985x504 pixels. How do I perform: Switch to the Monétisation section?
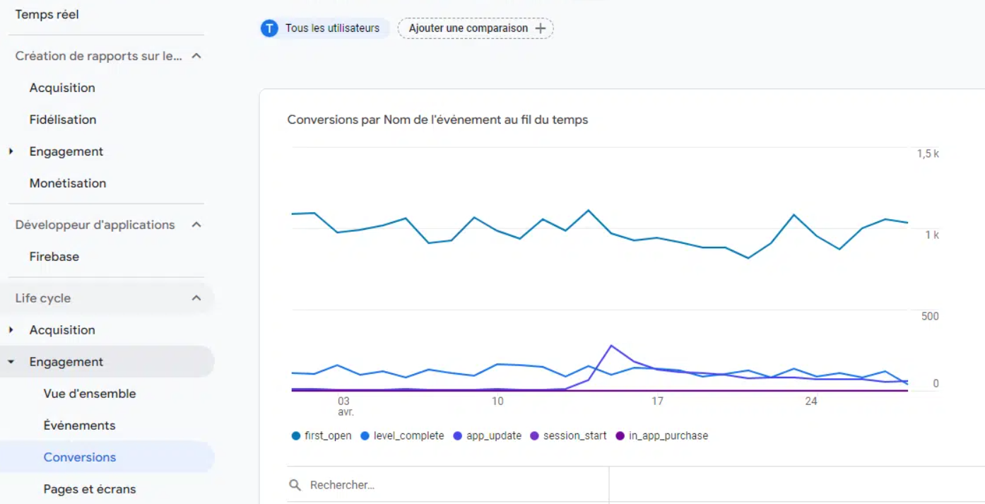click(x=67, y=183)
